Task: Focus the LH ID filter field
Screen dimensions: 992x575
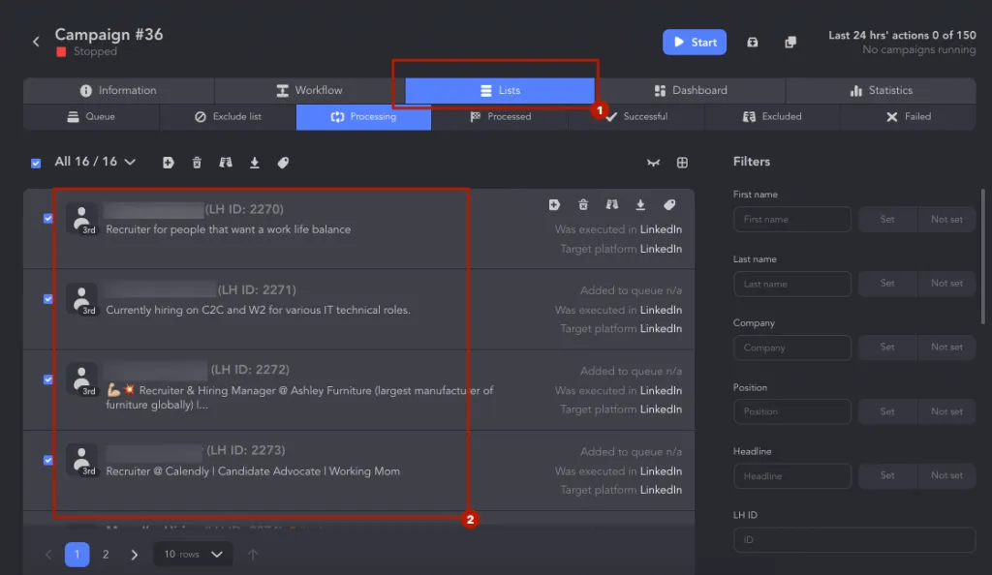Action: [854, 540]
